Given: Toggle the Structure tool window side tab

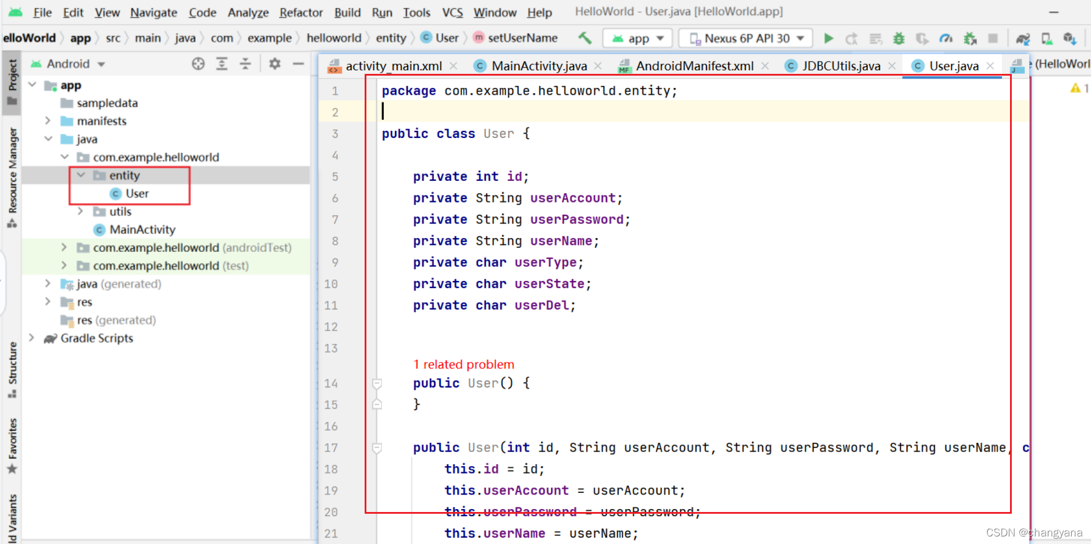Looking at the screenshot, I should click(12, 369).
